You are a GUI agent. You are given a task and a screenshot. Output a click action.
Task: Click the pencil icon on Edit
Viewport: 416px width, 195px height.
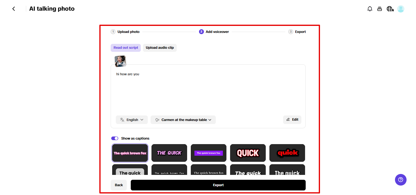[288, 119]
